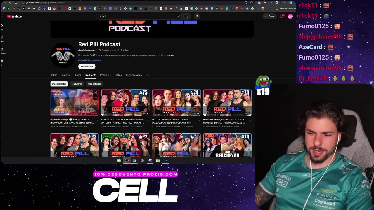The height and width of the screenshot is (210, 374).
Task: Open the En directo tab
Action: 91,75
